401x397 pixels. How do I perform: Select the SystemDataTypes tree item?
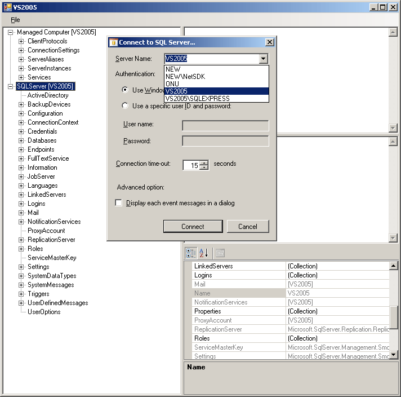(x=52, y=276)
